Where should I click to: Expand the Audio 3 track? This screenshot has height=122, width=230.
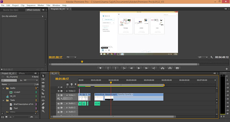coord(67,112)
